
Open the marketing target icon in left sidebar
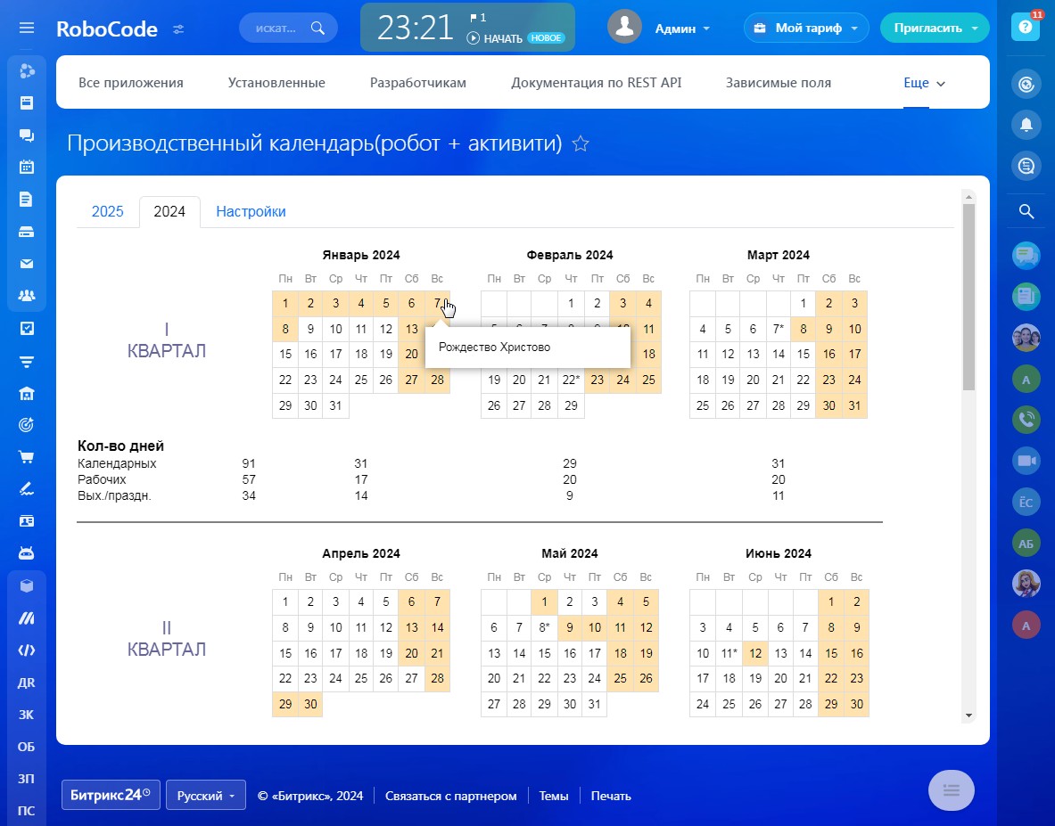click(26, 425)
